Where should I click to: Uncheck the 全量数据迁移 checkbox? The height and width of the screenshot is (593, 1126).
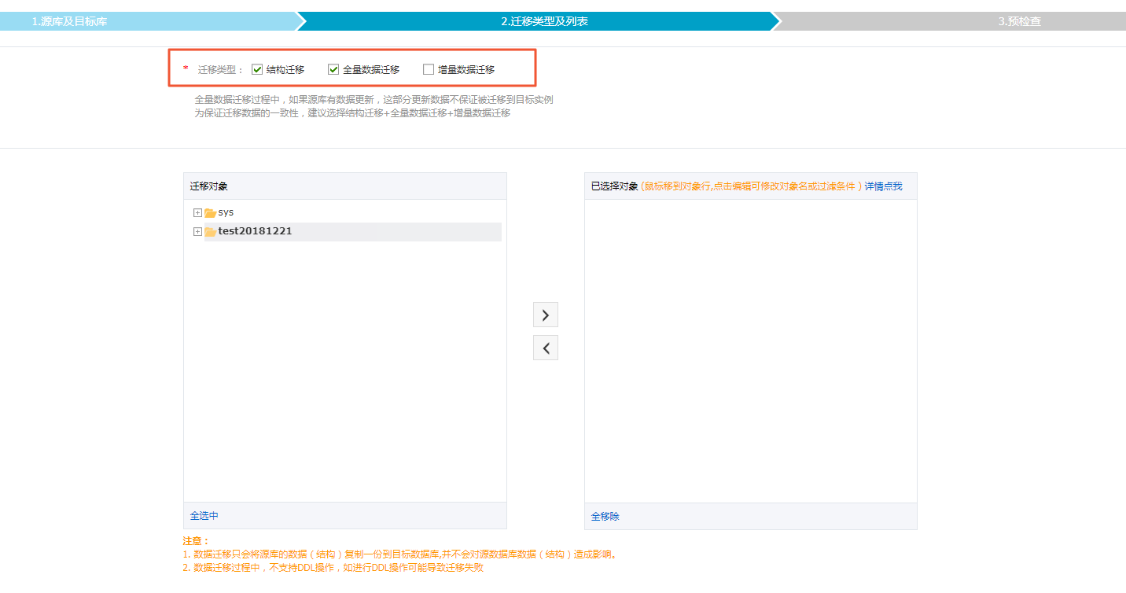point(333,69)
